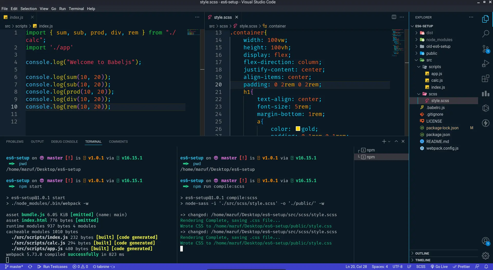Click the gold color swatch on line 26
The height and width of the screenshot is (270, 493).
coord(298,129)
